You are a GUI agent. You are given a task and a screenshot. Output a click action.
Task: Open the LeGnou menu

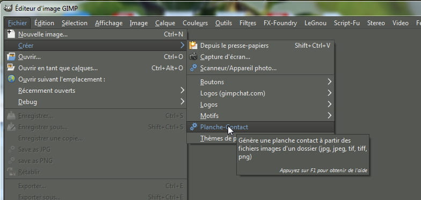316,23
